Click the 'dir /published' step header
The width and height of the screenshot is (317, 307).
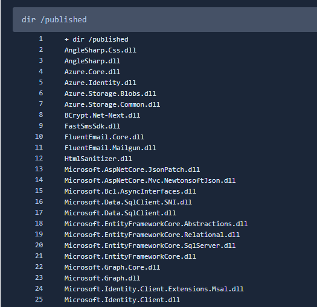165,19
